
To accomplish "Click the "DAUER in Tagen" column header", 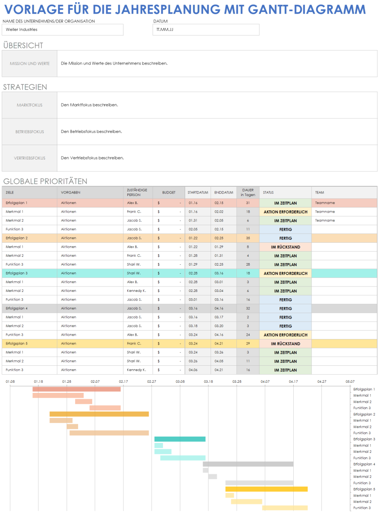I will point(248,192).
